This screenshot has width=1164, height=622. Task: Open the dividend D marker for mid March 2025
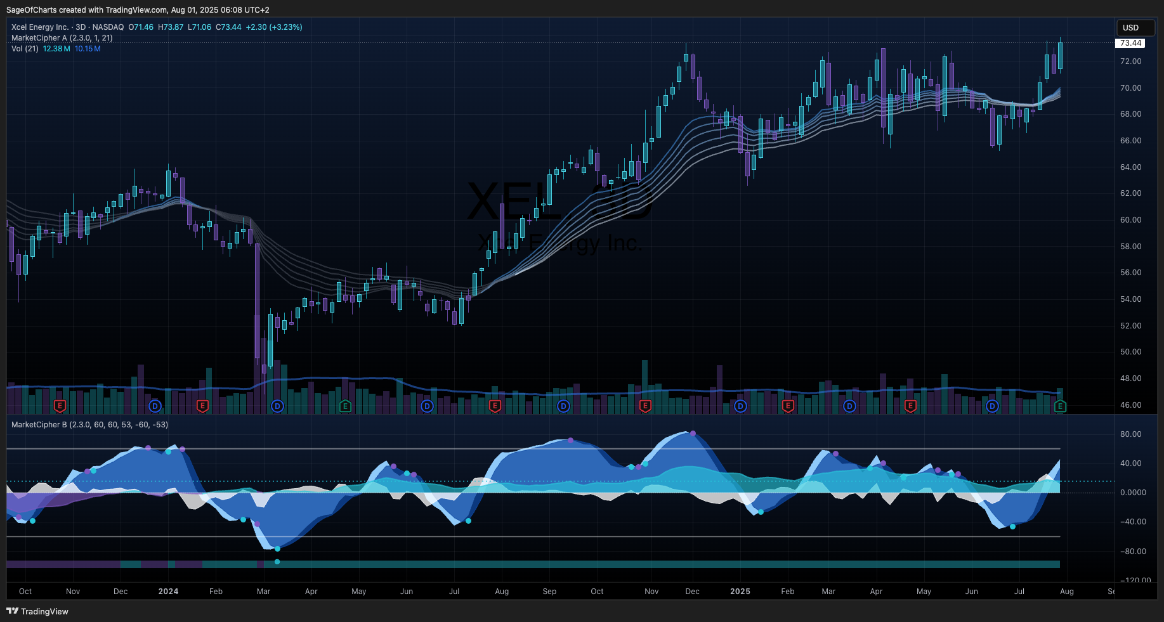(849, 406)
